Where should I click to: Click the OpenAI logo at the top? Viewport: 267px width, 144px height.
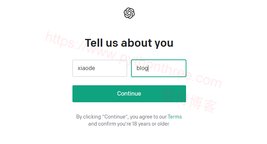[x=129, y=13]
